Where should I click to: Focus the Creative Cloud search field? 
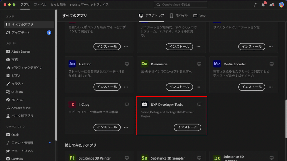click(x=180, y=5)
